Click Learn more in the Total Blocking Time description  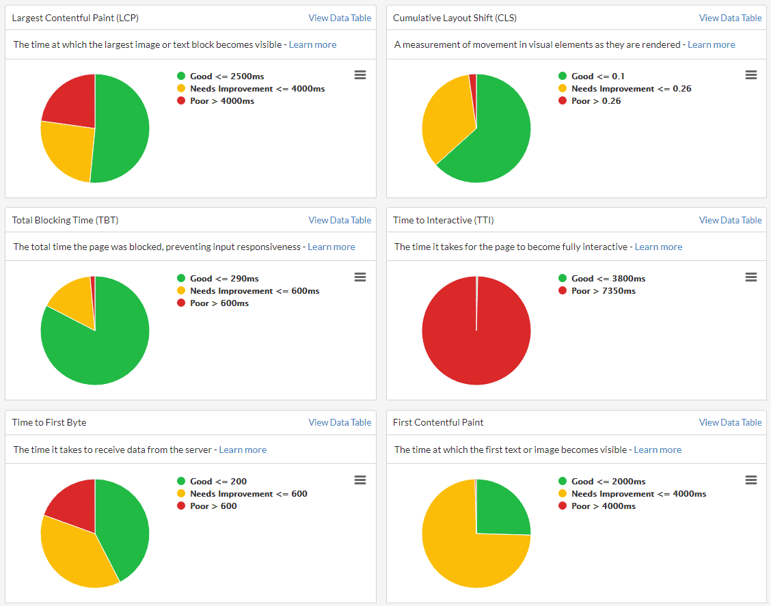click(x=331, y=247)
